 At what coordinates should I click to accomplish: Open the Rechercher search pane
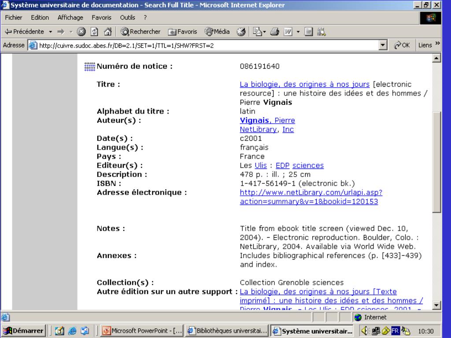coord(140,32)
